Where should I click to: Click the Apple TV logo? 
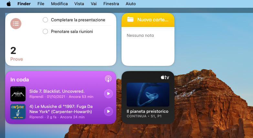165,77
